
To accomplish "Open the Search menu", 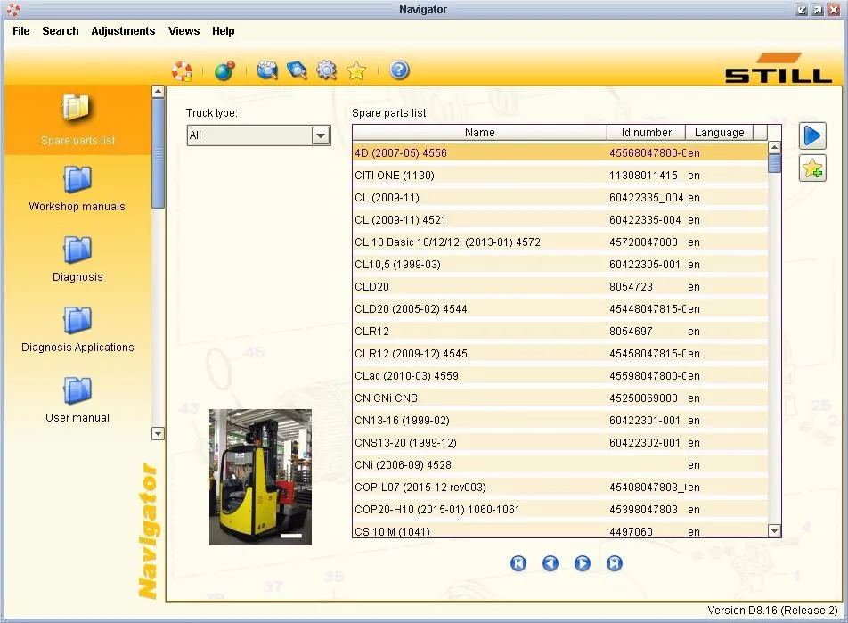I will click(61, 31).
